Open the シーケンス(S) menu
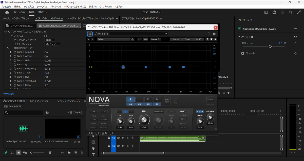 [43, 6]
